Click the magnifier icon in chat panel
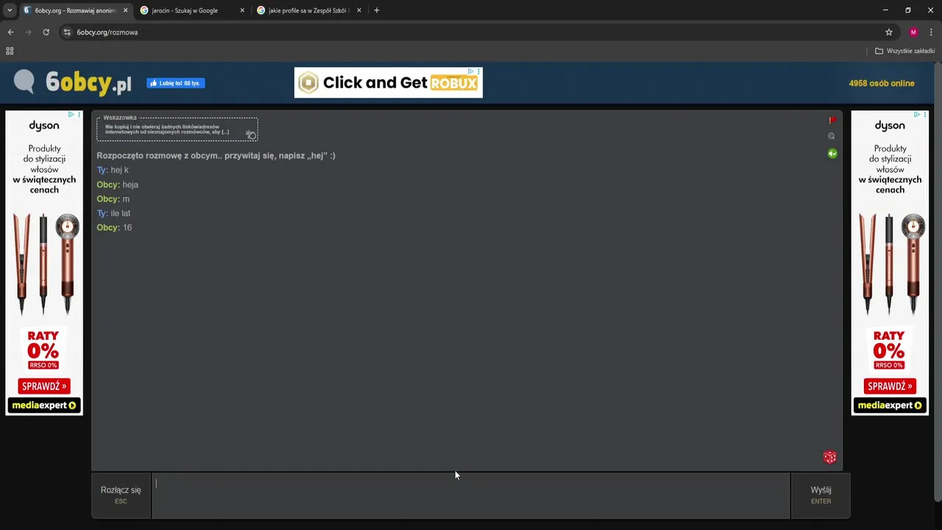This screenshot has width=942, height=530. [x=832, y=136]
